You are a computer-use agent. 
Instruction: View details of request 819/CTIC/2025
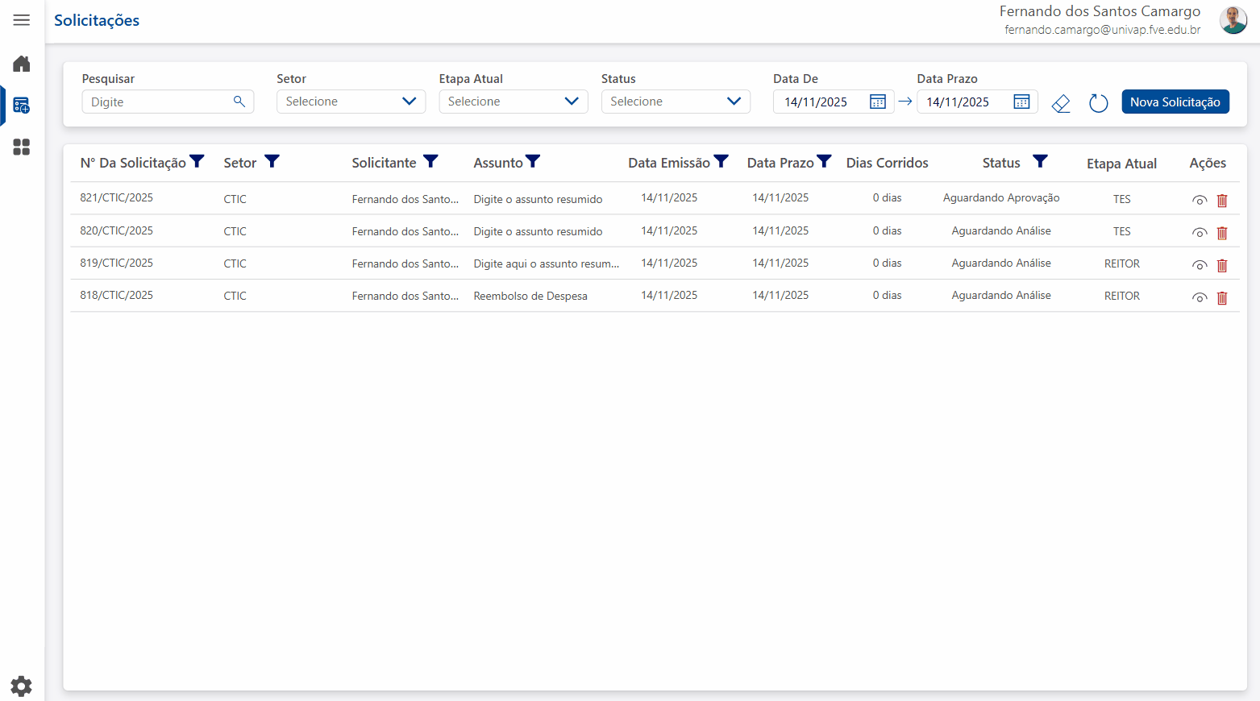1200,265
